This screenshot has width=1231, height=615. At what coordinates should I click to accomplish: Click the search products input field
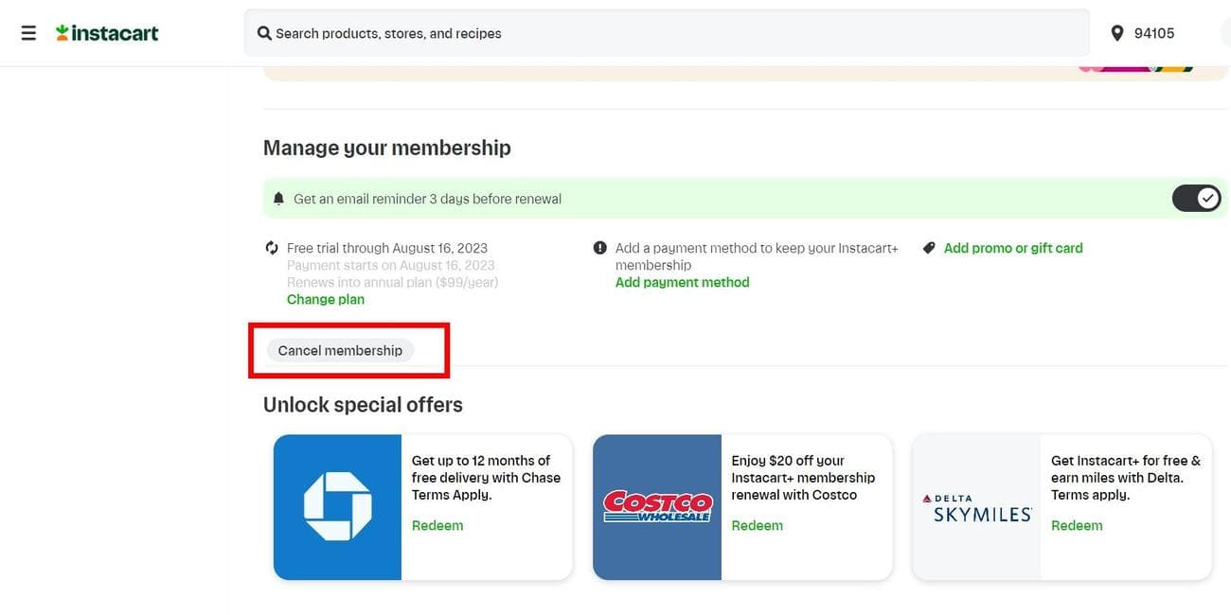point(568,32)
